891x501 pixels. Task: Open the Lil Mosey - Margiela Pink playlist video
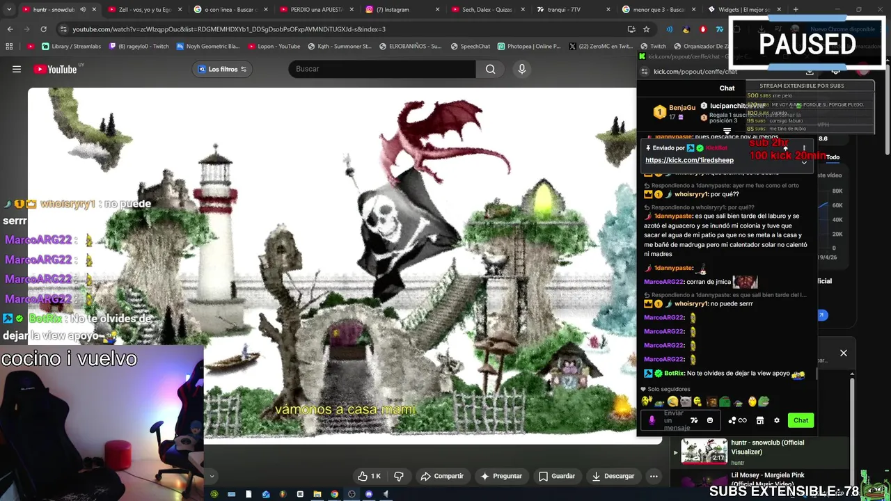(759, 479)
